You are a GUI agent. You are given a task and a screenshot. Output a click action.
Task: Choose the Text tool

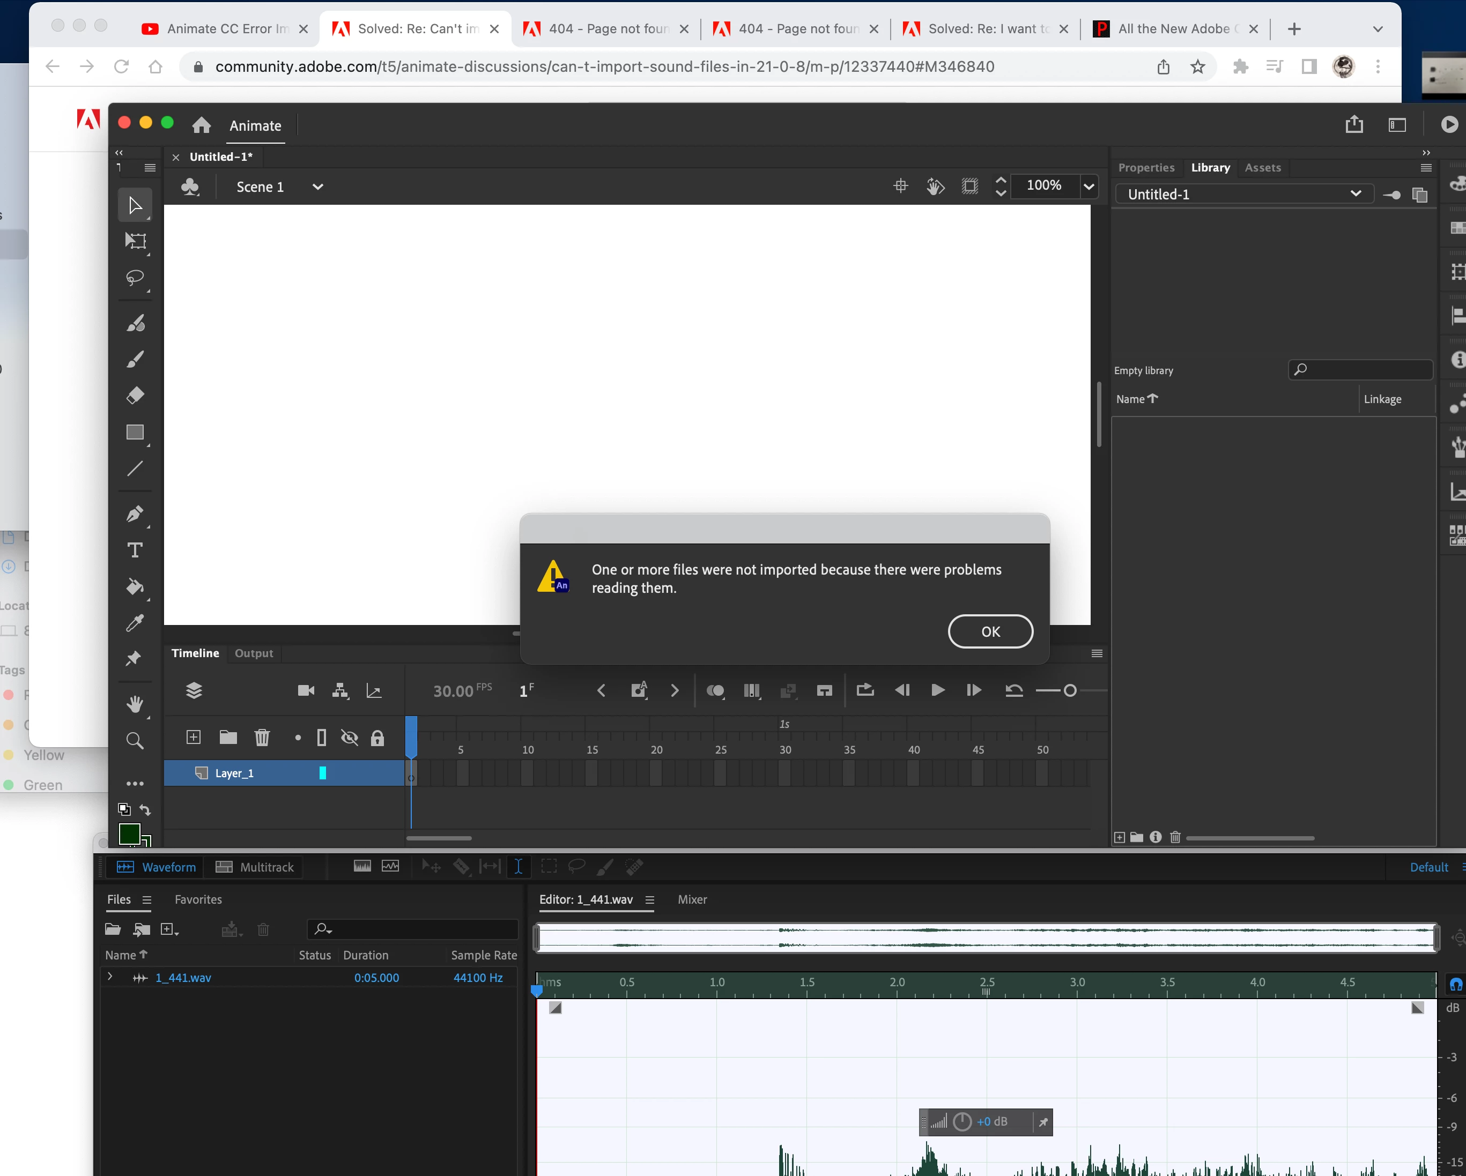point(135,550)
